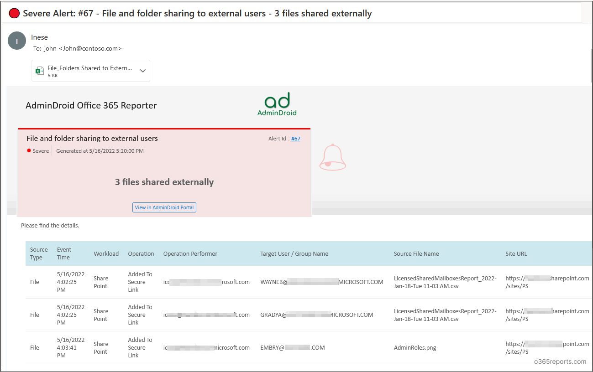Screen dimensions: 593x372
Task: Click the red Severe status dot
Action: [x=28, y=150]
